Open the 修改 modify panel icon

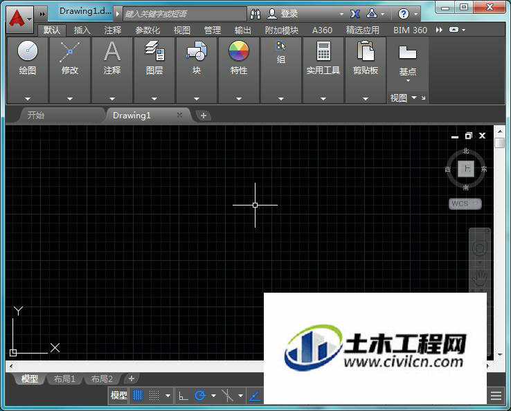point(70,51)
